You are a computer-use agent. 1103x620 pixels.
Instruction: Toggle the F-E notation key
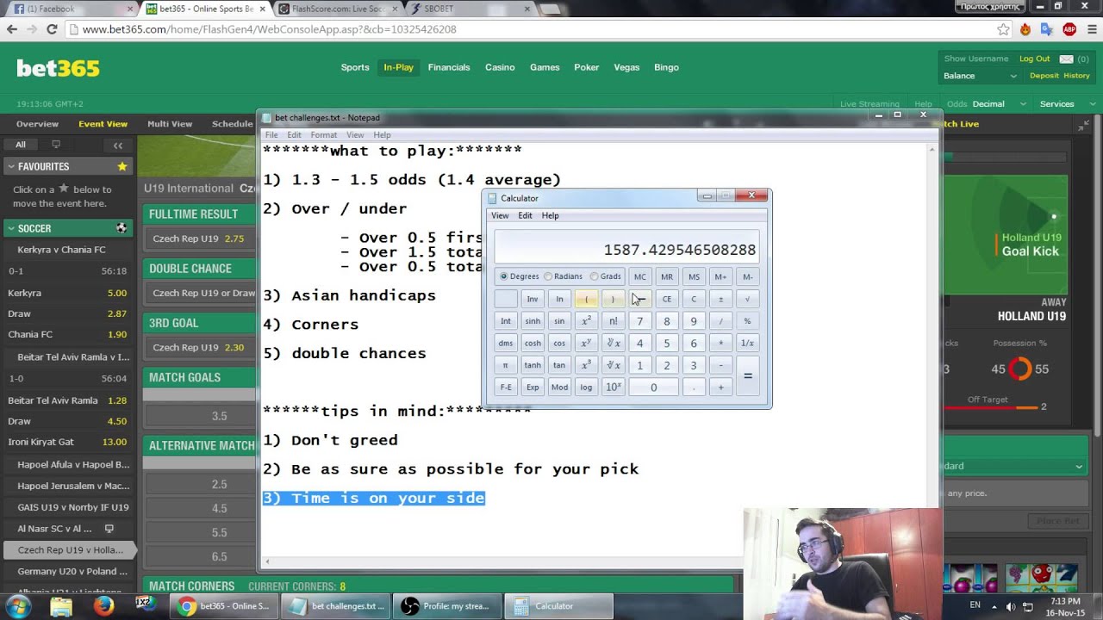coord(506,387)
